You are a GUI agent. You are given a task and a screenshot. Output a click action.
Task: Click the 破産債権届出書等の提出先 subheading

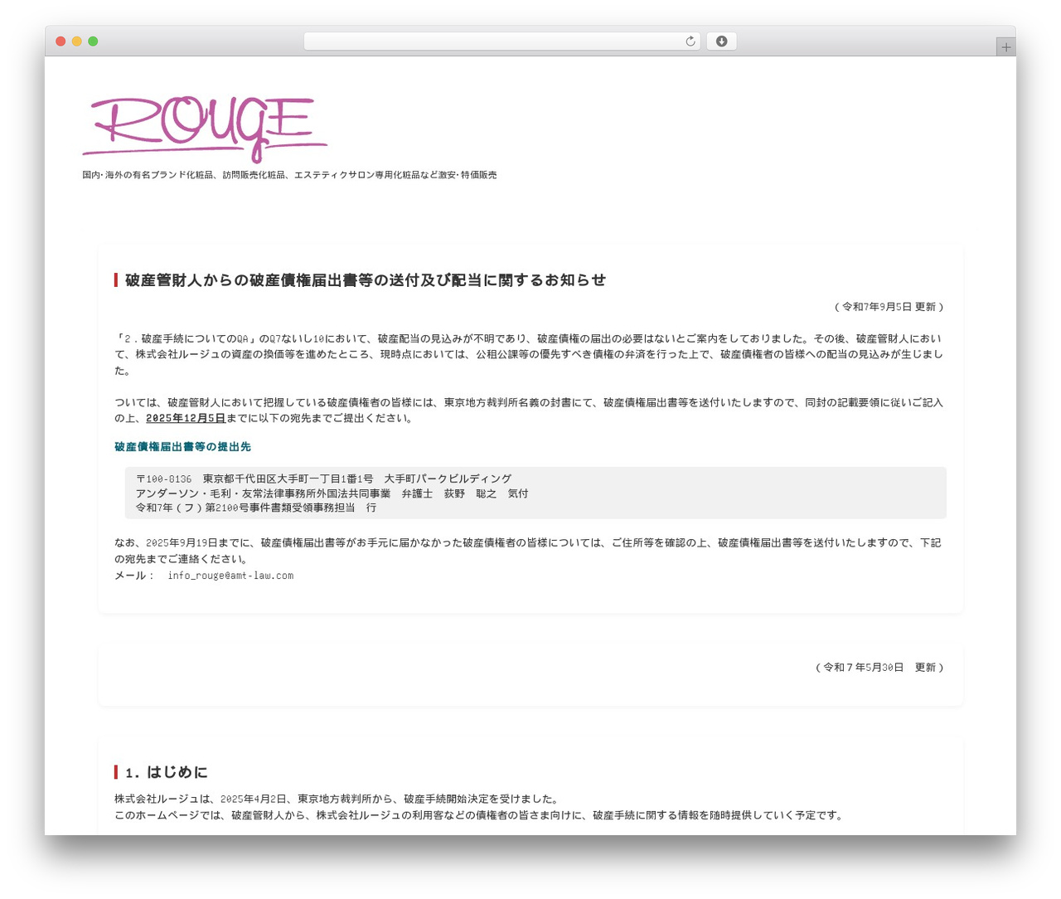pos(182,447)
